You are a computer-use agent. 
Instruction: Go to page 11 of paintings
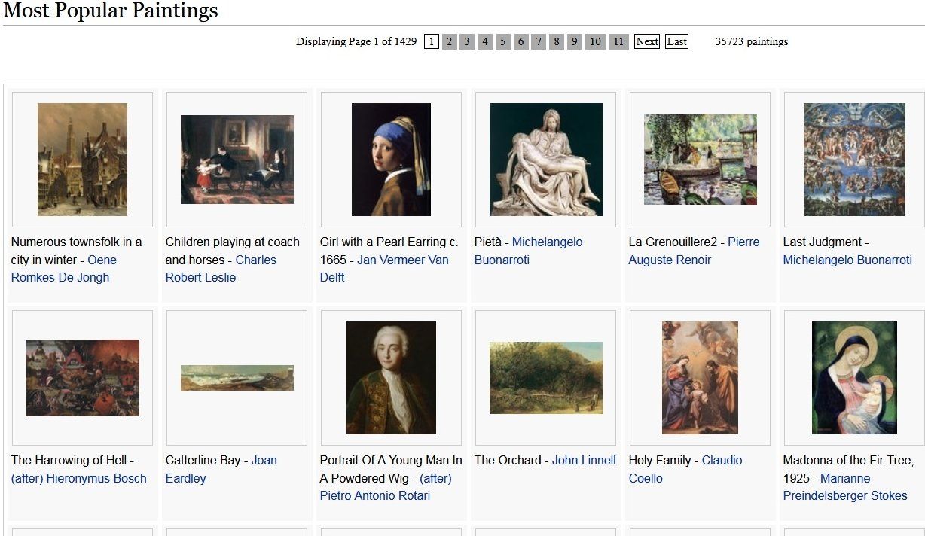618,41
